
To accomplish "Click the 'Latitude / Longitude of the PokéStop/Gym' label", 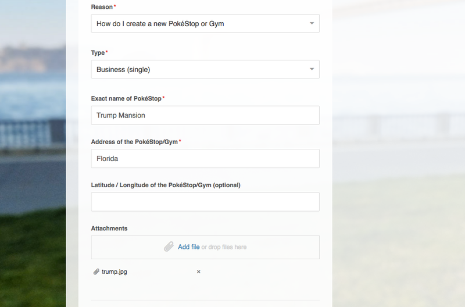I will [x=166, y=185].
